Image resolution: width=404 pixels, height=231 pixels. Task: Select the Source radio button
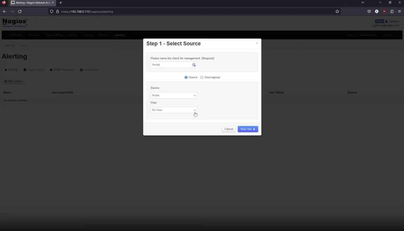tap(186, 77)
